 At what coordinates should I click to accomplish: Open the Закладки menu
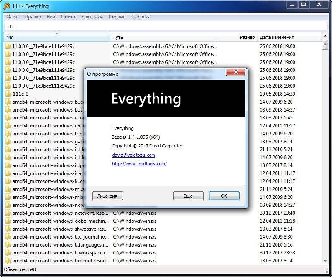pyautogui.click(x=92, y=17)
